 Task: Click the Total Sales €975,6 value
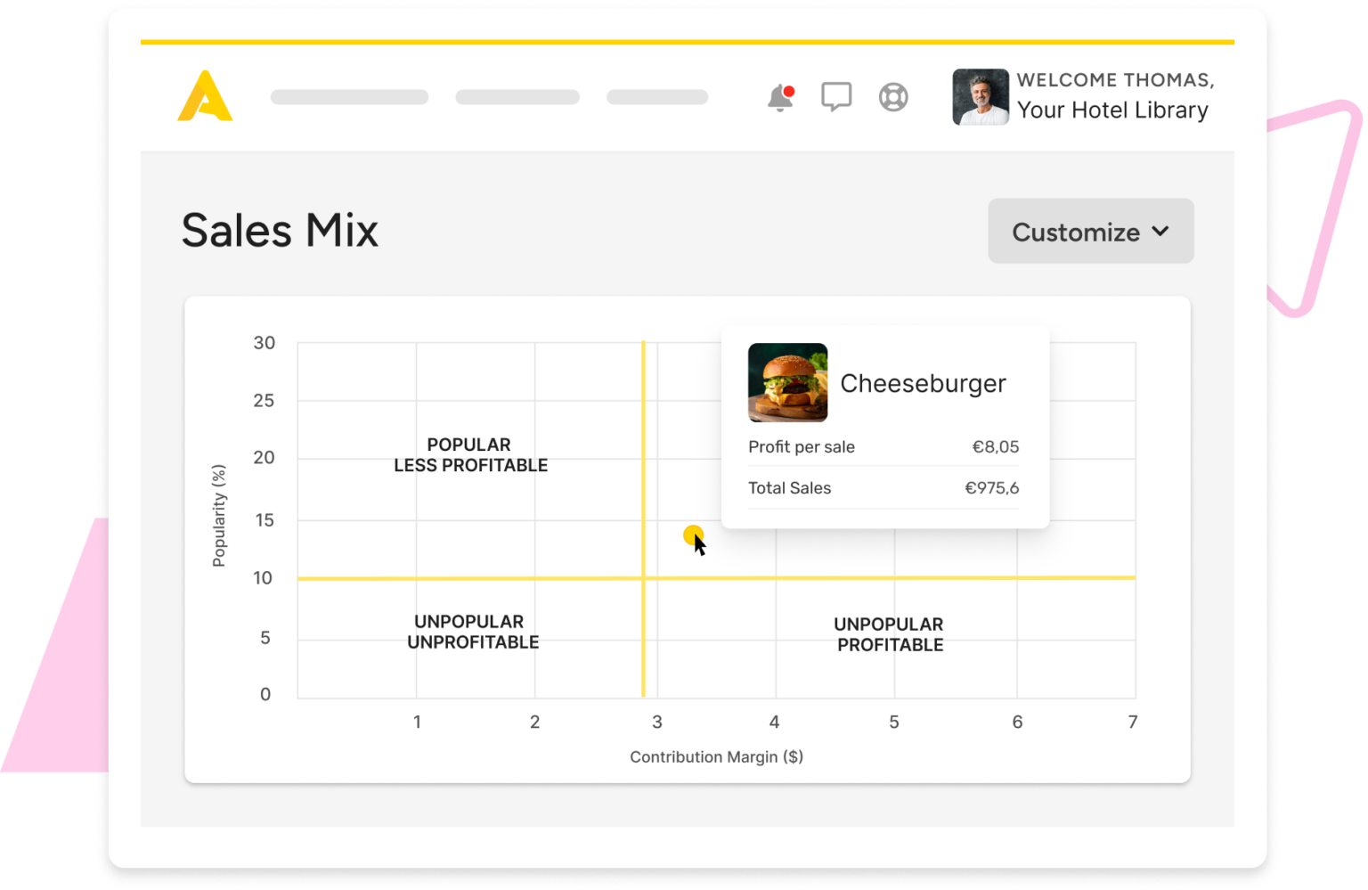click(x=990, y=487)
